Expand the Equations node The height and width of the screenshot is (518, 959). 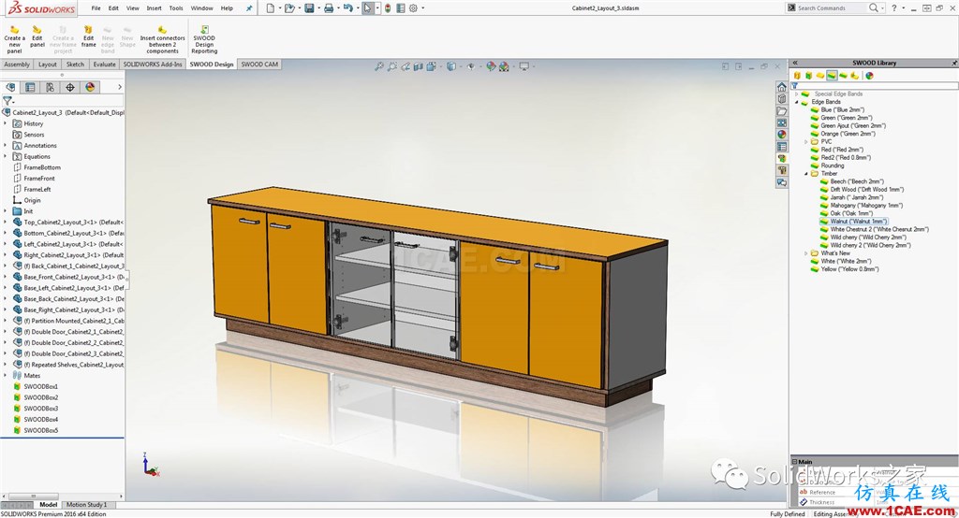(x=6, y=156)
